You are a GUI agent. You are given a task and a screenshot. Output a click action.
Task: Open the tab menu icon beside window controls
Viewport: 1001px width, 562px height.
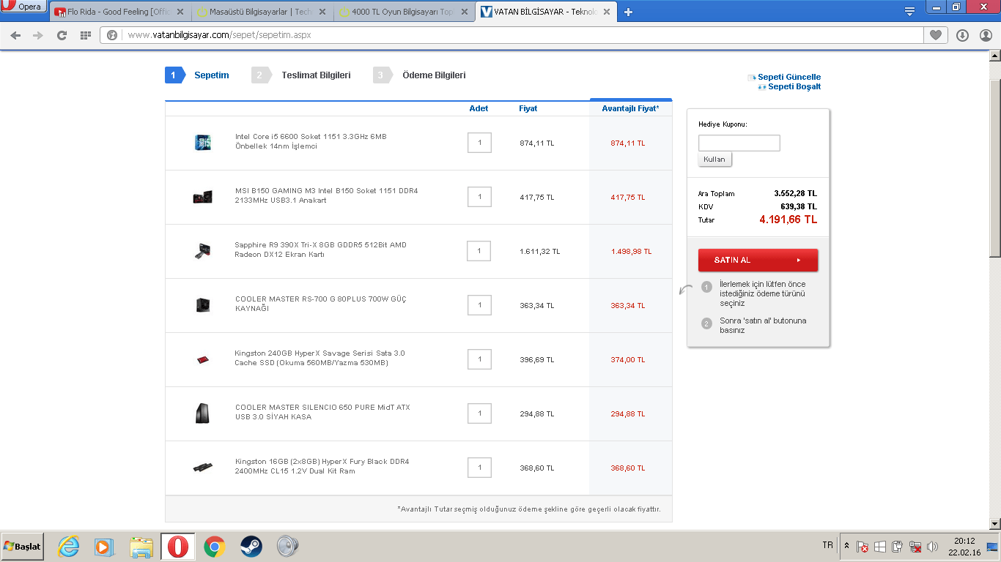click(x=909, y=12)
